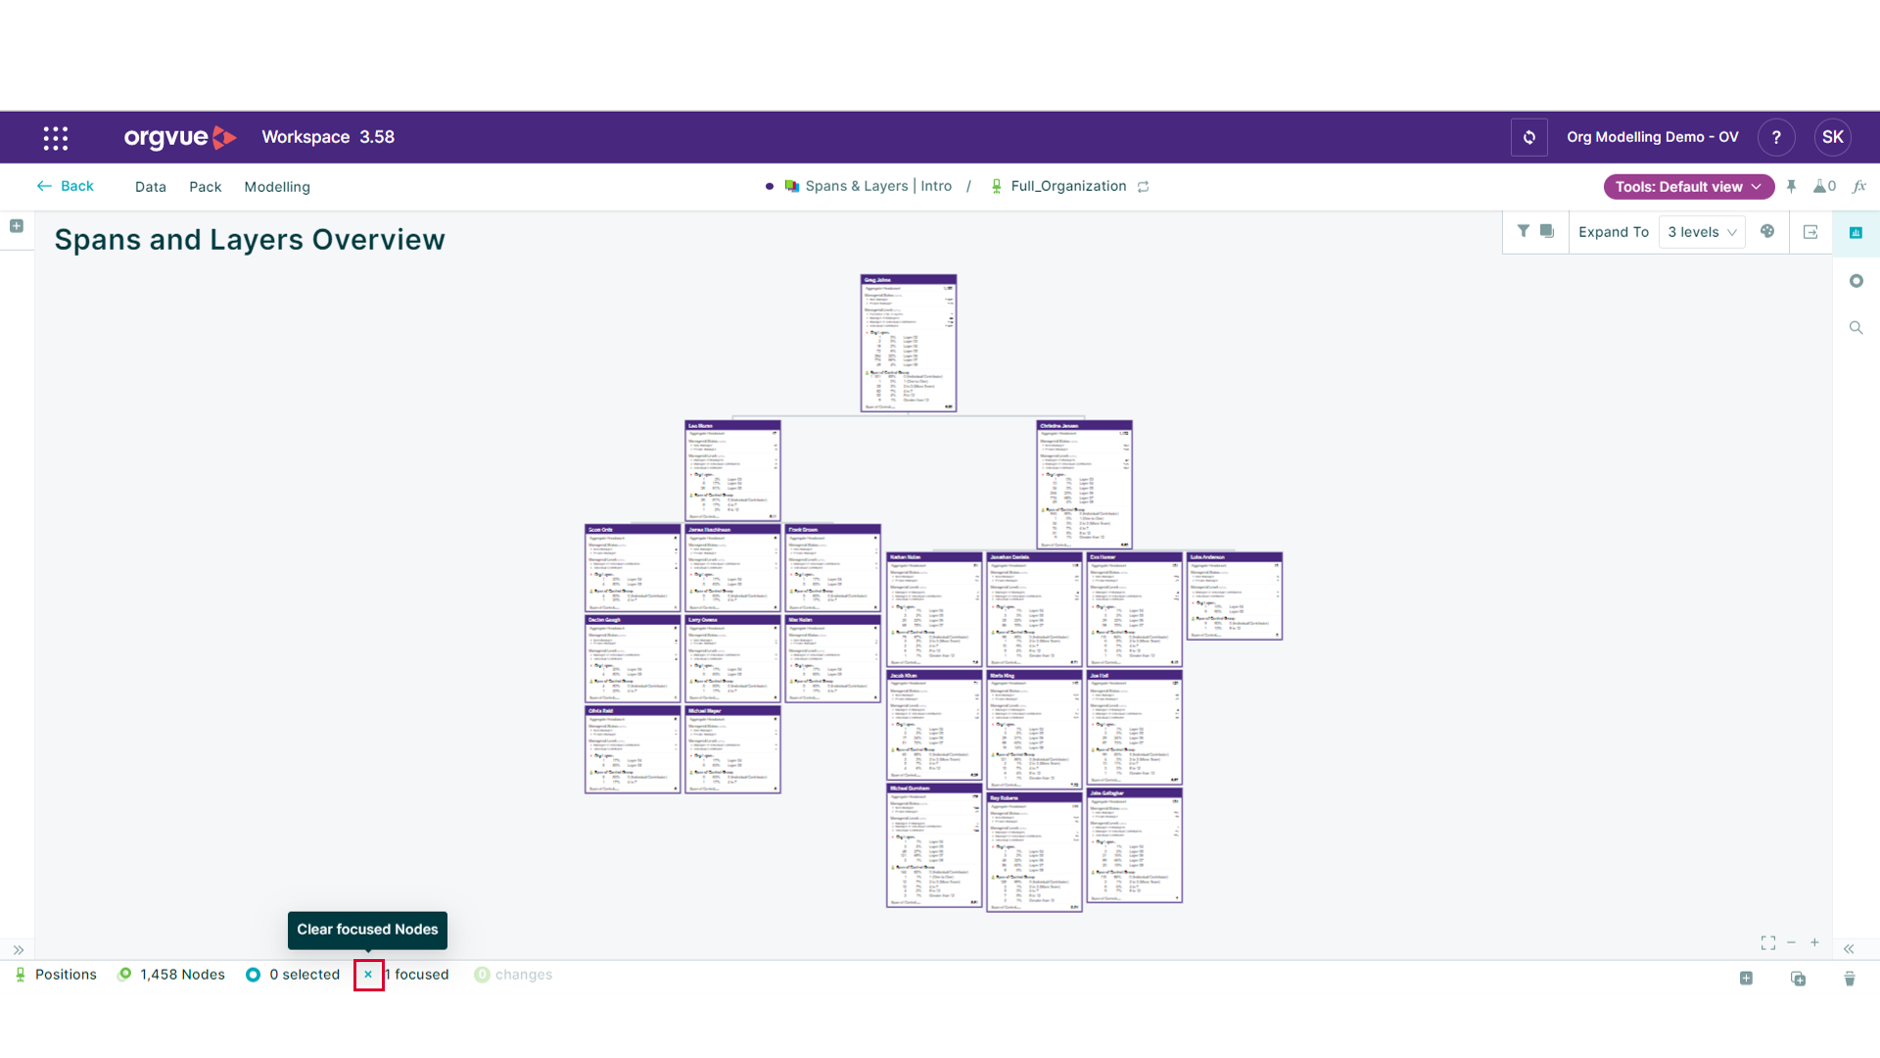Open the SK user avatar menu
This screenshot has height=1058, width=1880.
(x=1833, y=137)
